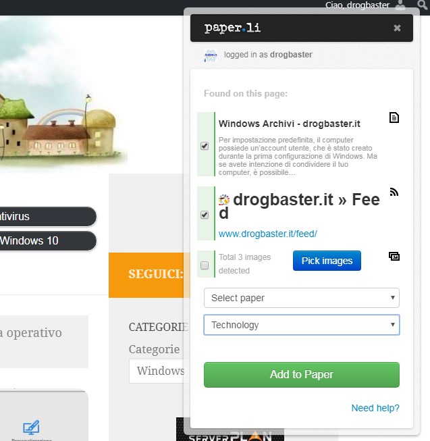Viewport: 430px width, 441px height.
Task: Open the Select paper dropdown
Action: (302, 298)
